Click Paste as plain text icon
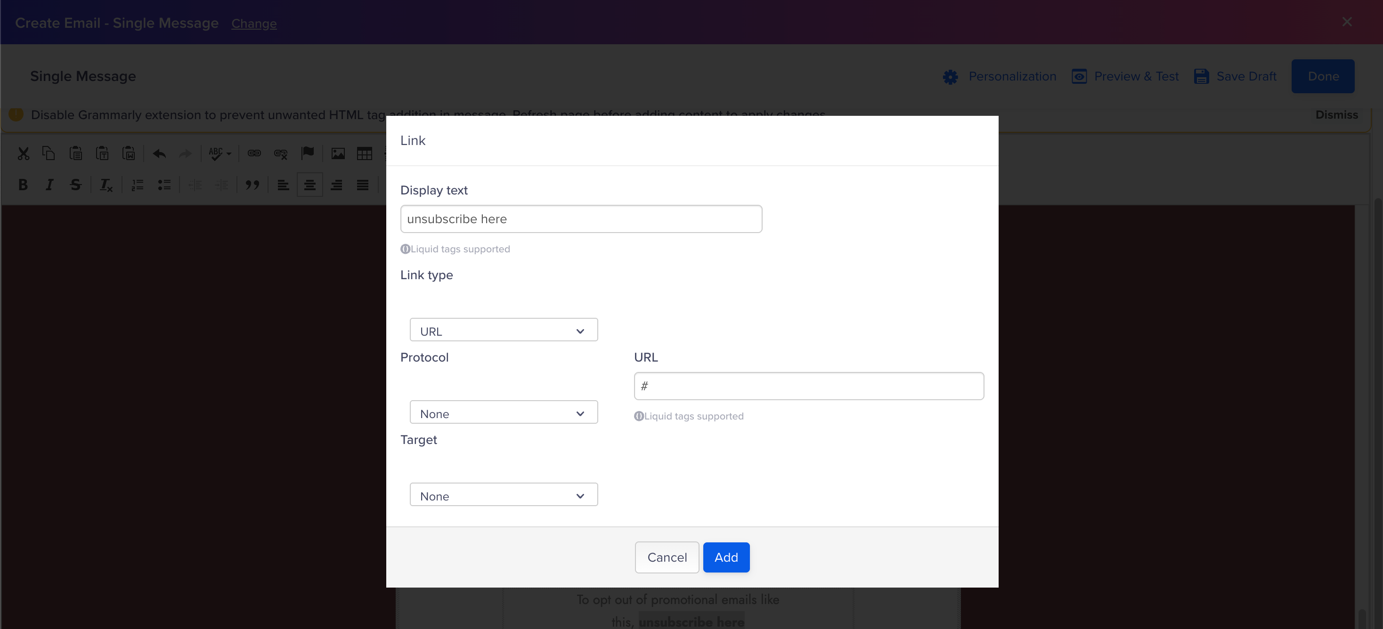Image resolution: width=1383 pixels, height=629 pixels. [102, 153]
